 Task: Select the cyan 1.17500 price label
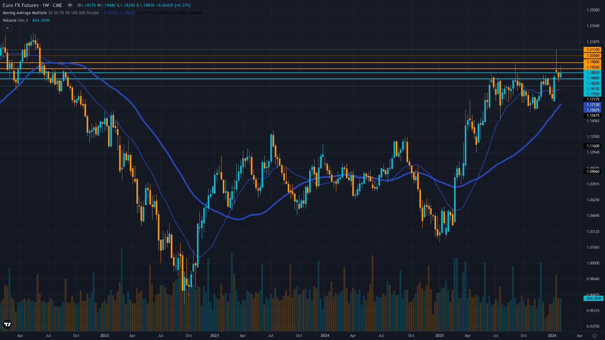point(592,94)
